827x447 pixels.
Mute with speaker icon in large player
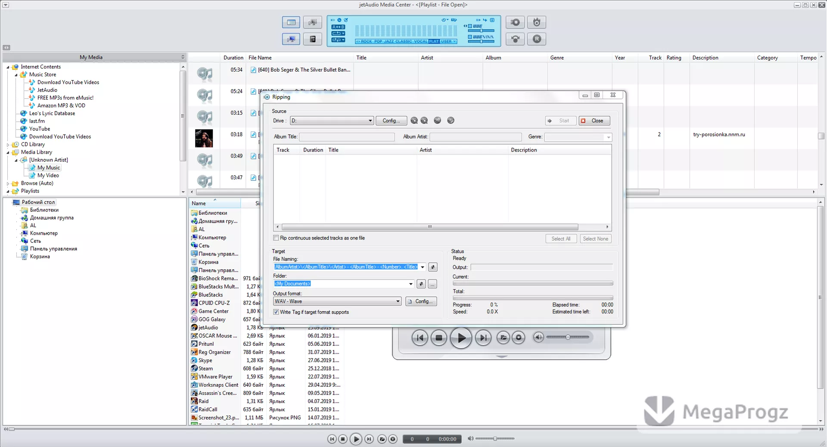538,337
